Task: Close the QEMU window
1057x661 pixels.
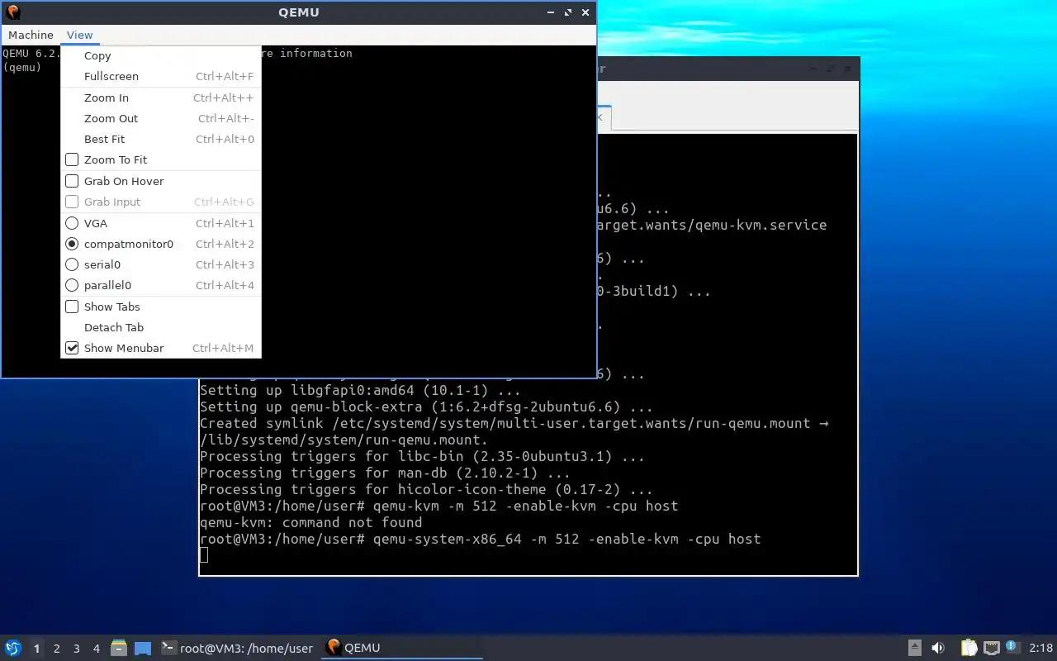Action: click(585, 12)
